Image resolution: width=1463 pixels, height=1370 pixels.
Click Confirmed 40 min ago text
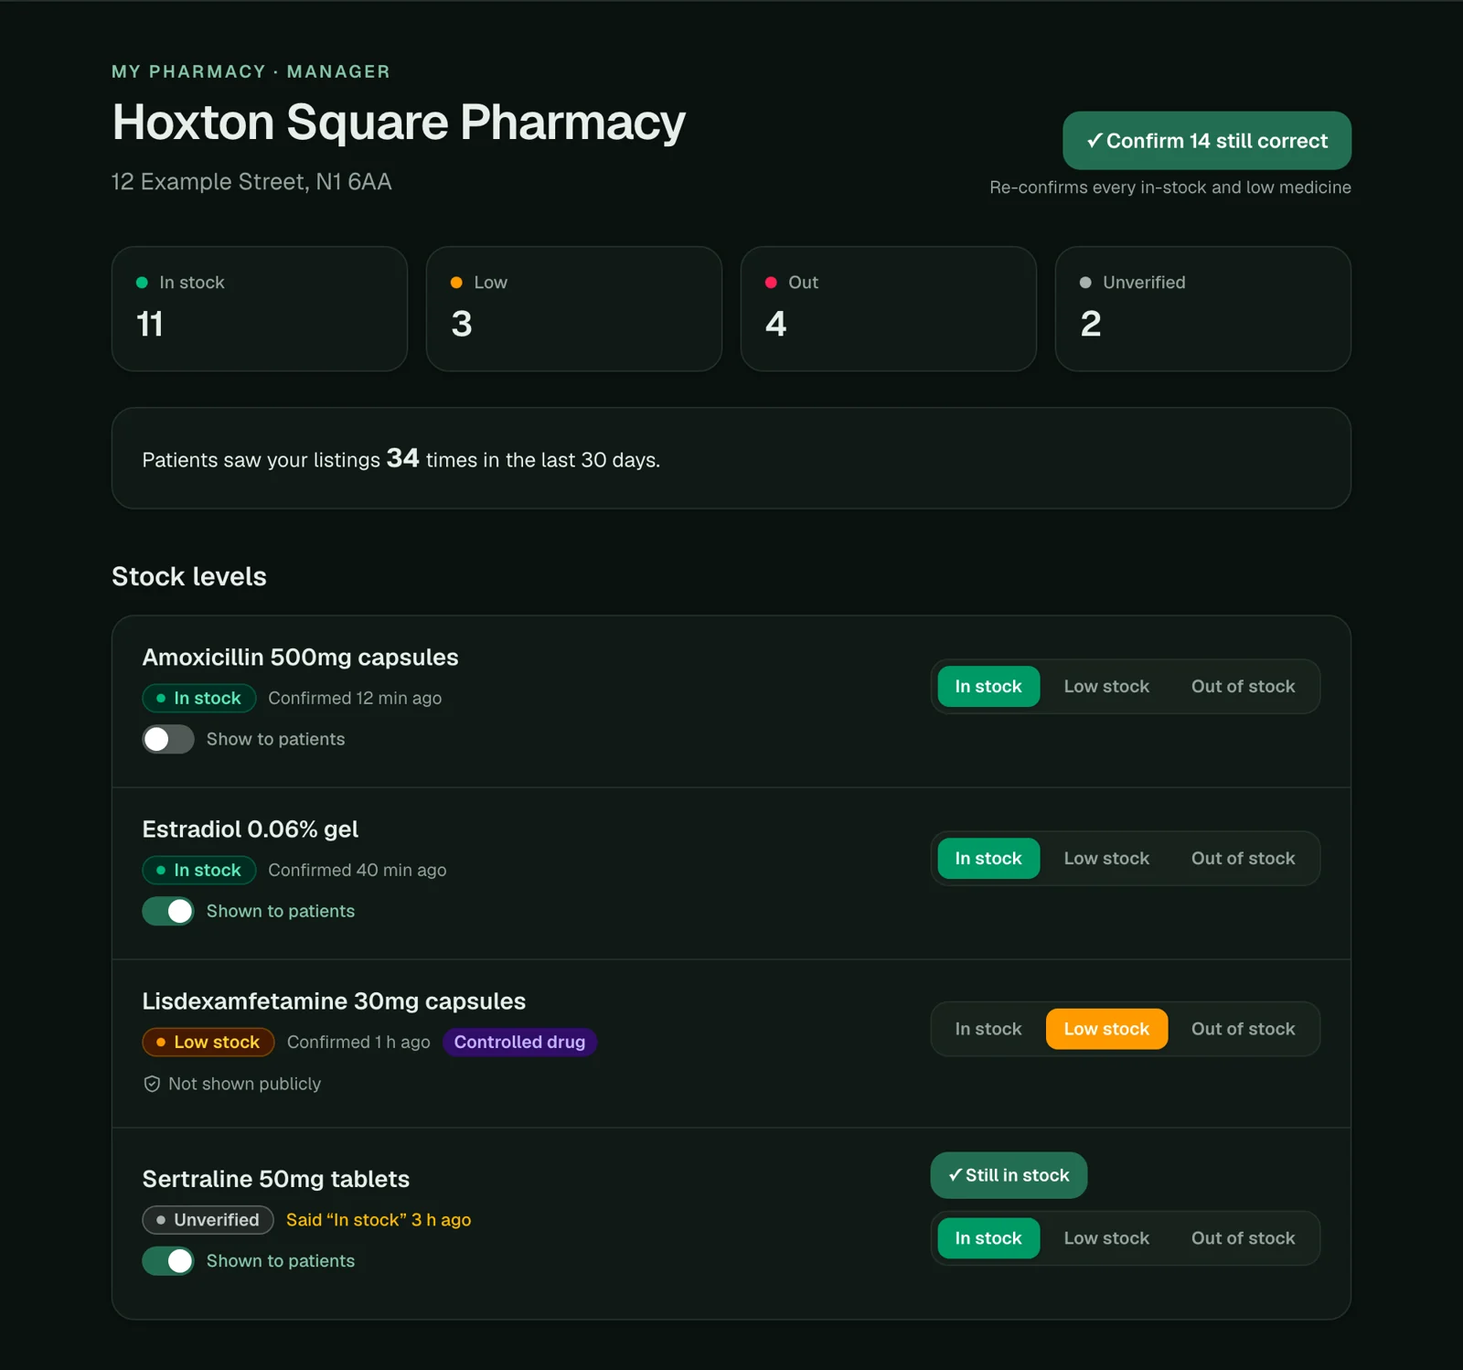[x=358, y=871]
